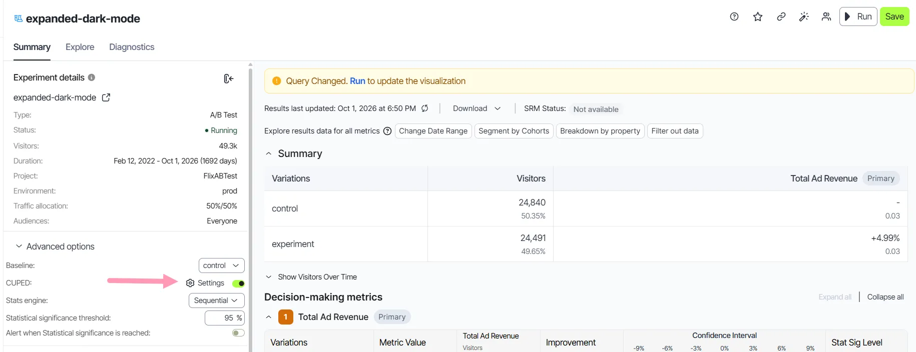This screenshot has width=916, height=352.
Task: Click Breakdown by property
Action: (600, 131)
